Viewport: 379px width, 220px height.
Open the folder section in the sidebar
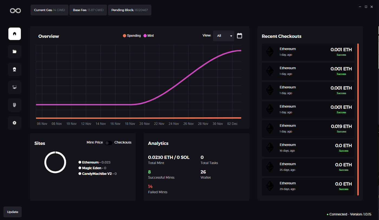pos(15,52)
